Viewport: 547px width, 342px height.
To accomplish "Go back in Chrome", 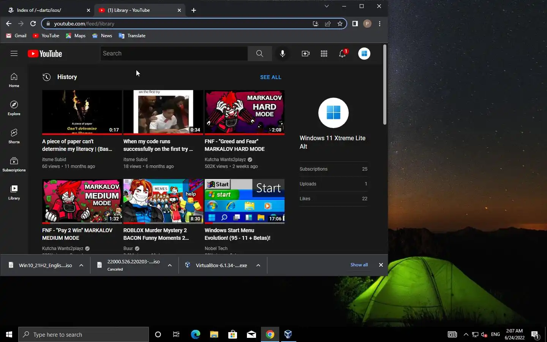I will (x=9, y=24).
